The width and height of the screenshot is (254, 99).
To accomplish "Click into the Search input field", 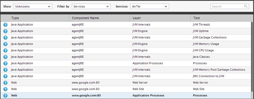I will click(x=229, y=6).
